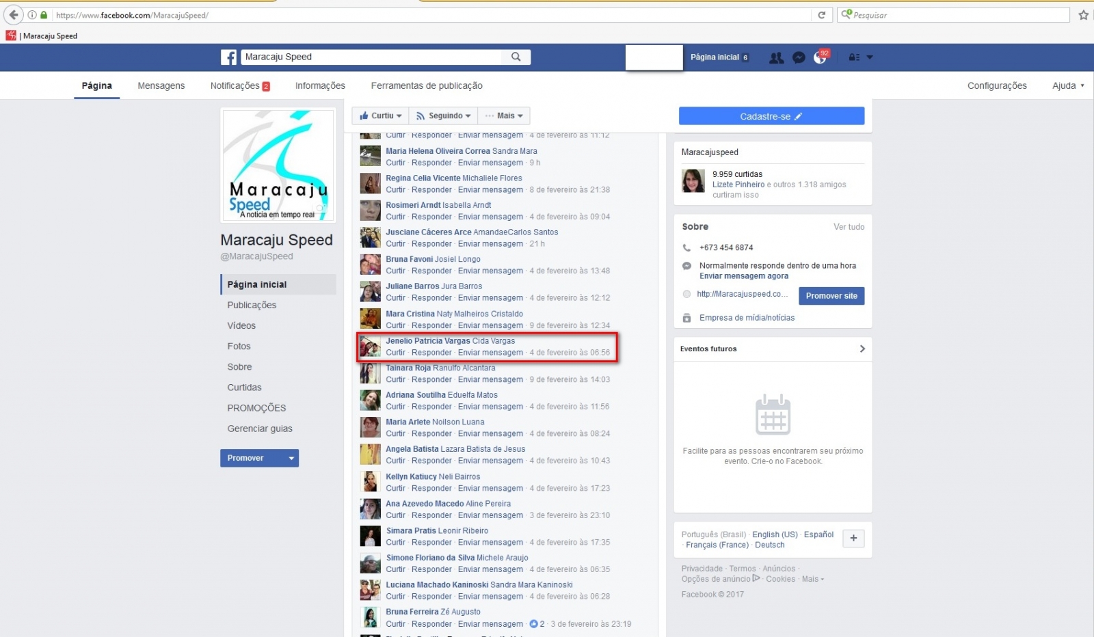
Task: Expand Eventos futuros with the chevron
Action: pyautogui.click(x=862, y=349)
